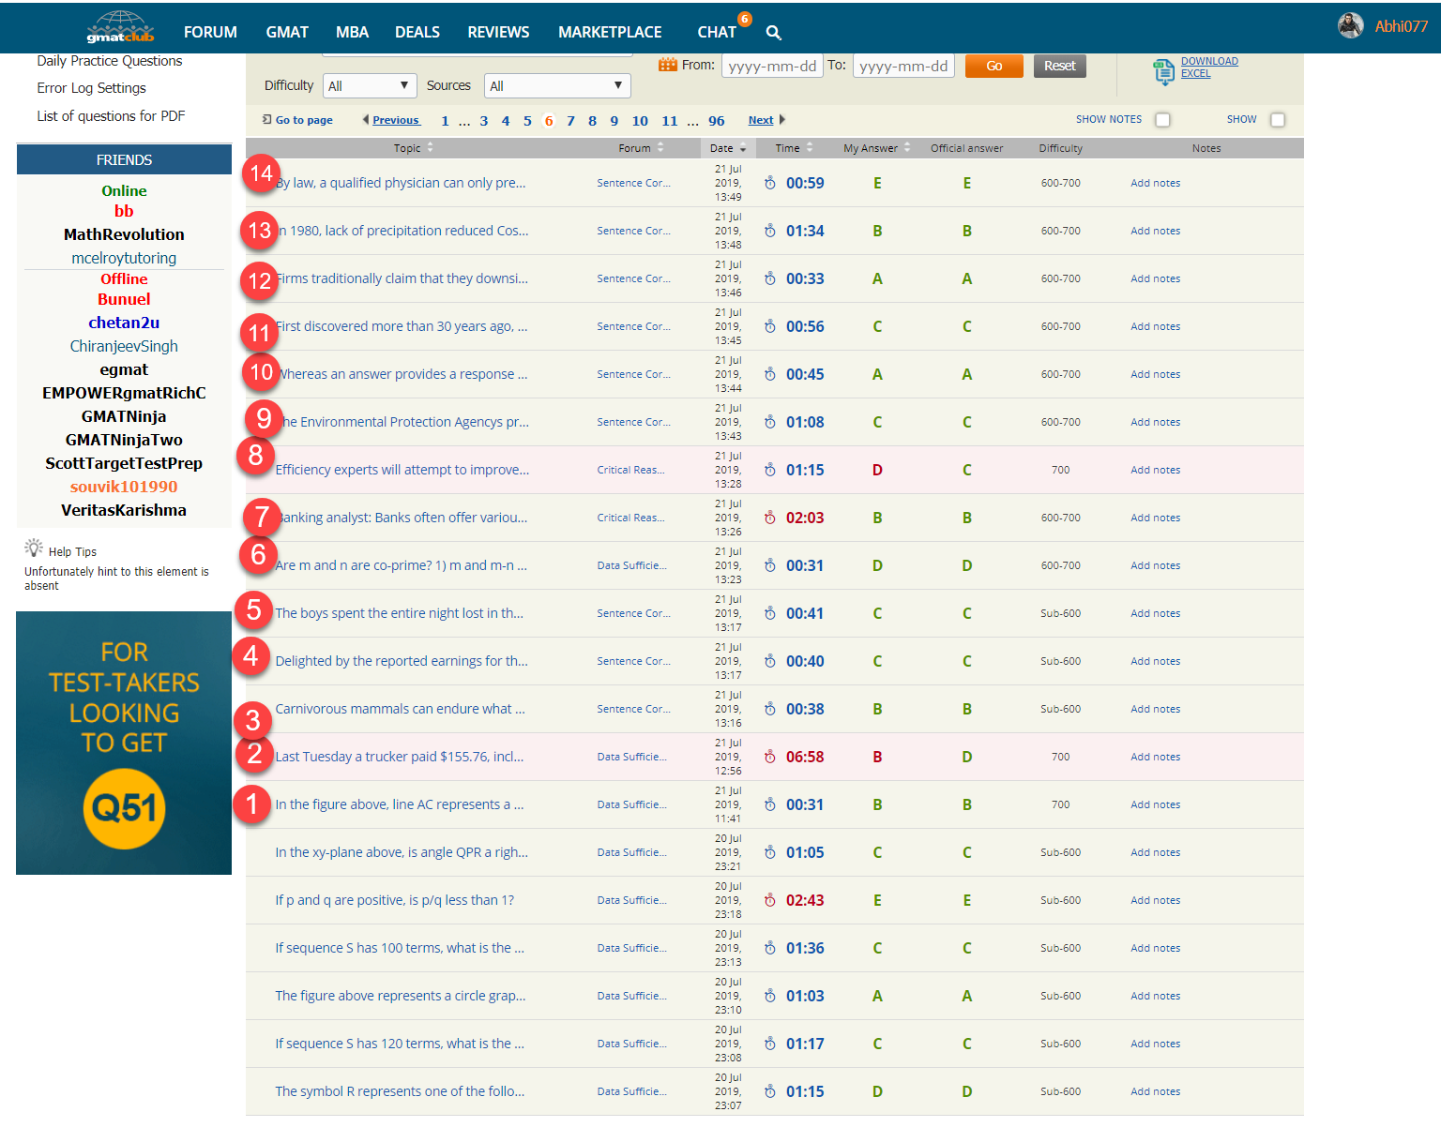Click the calendar icon next to the From field
1441x1127 pixels.
coord(668,65)
